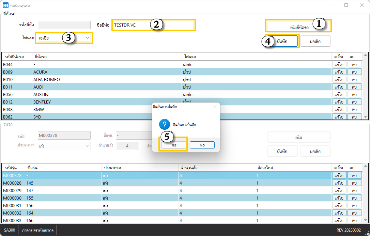This screenshot has height=236, width=370.
Task: Click แก้ไข for the ACURA row
Action: [339, 72]
